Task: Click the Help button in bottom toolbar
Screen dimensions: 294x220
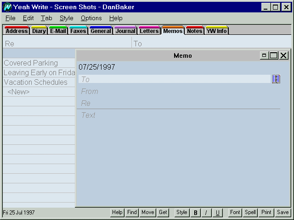Action: [117, 213]
